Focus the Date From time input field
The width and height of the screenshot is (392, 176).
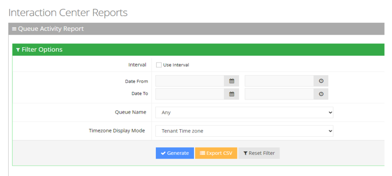pyautogui.click(x=279, y=81)
